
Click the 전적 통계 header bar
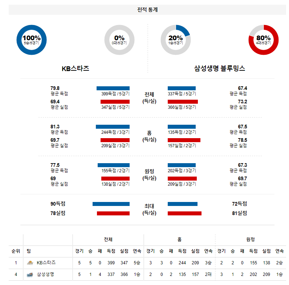point(147,10)
